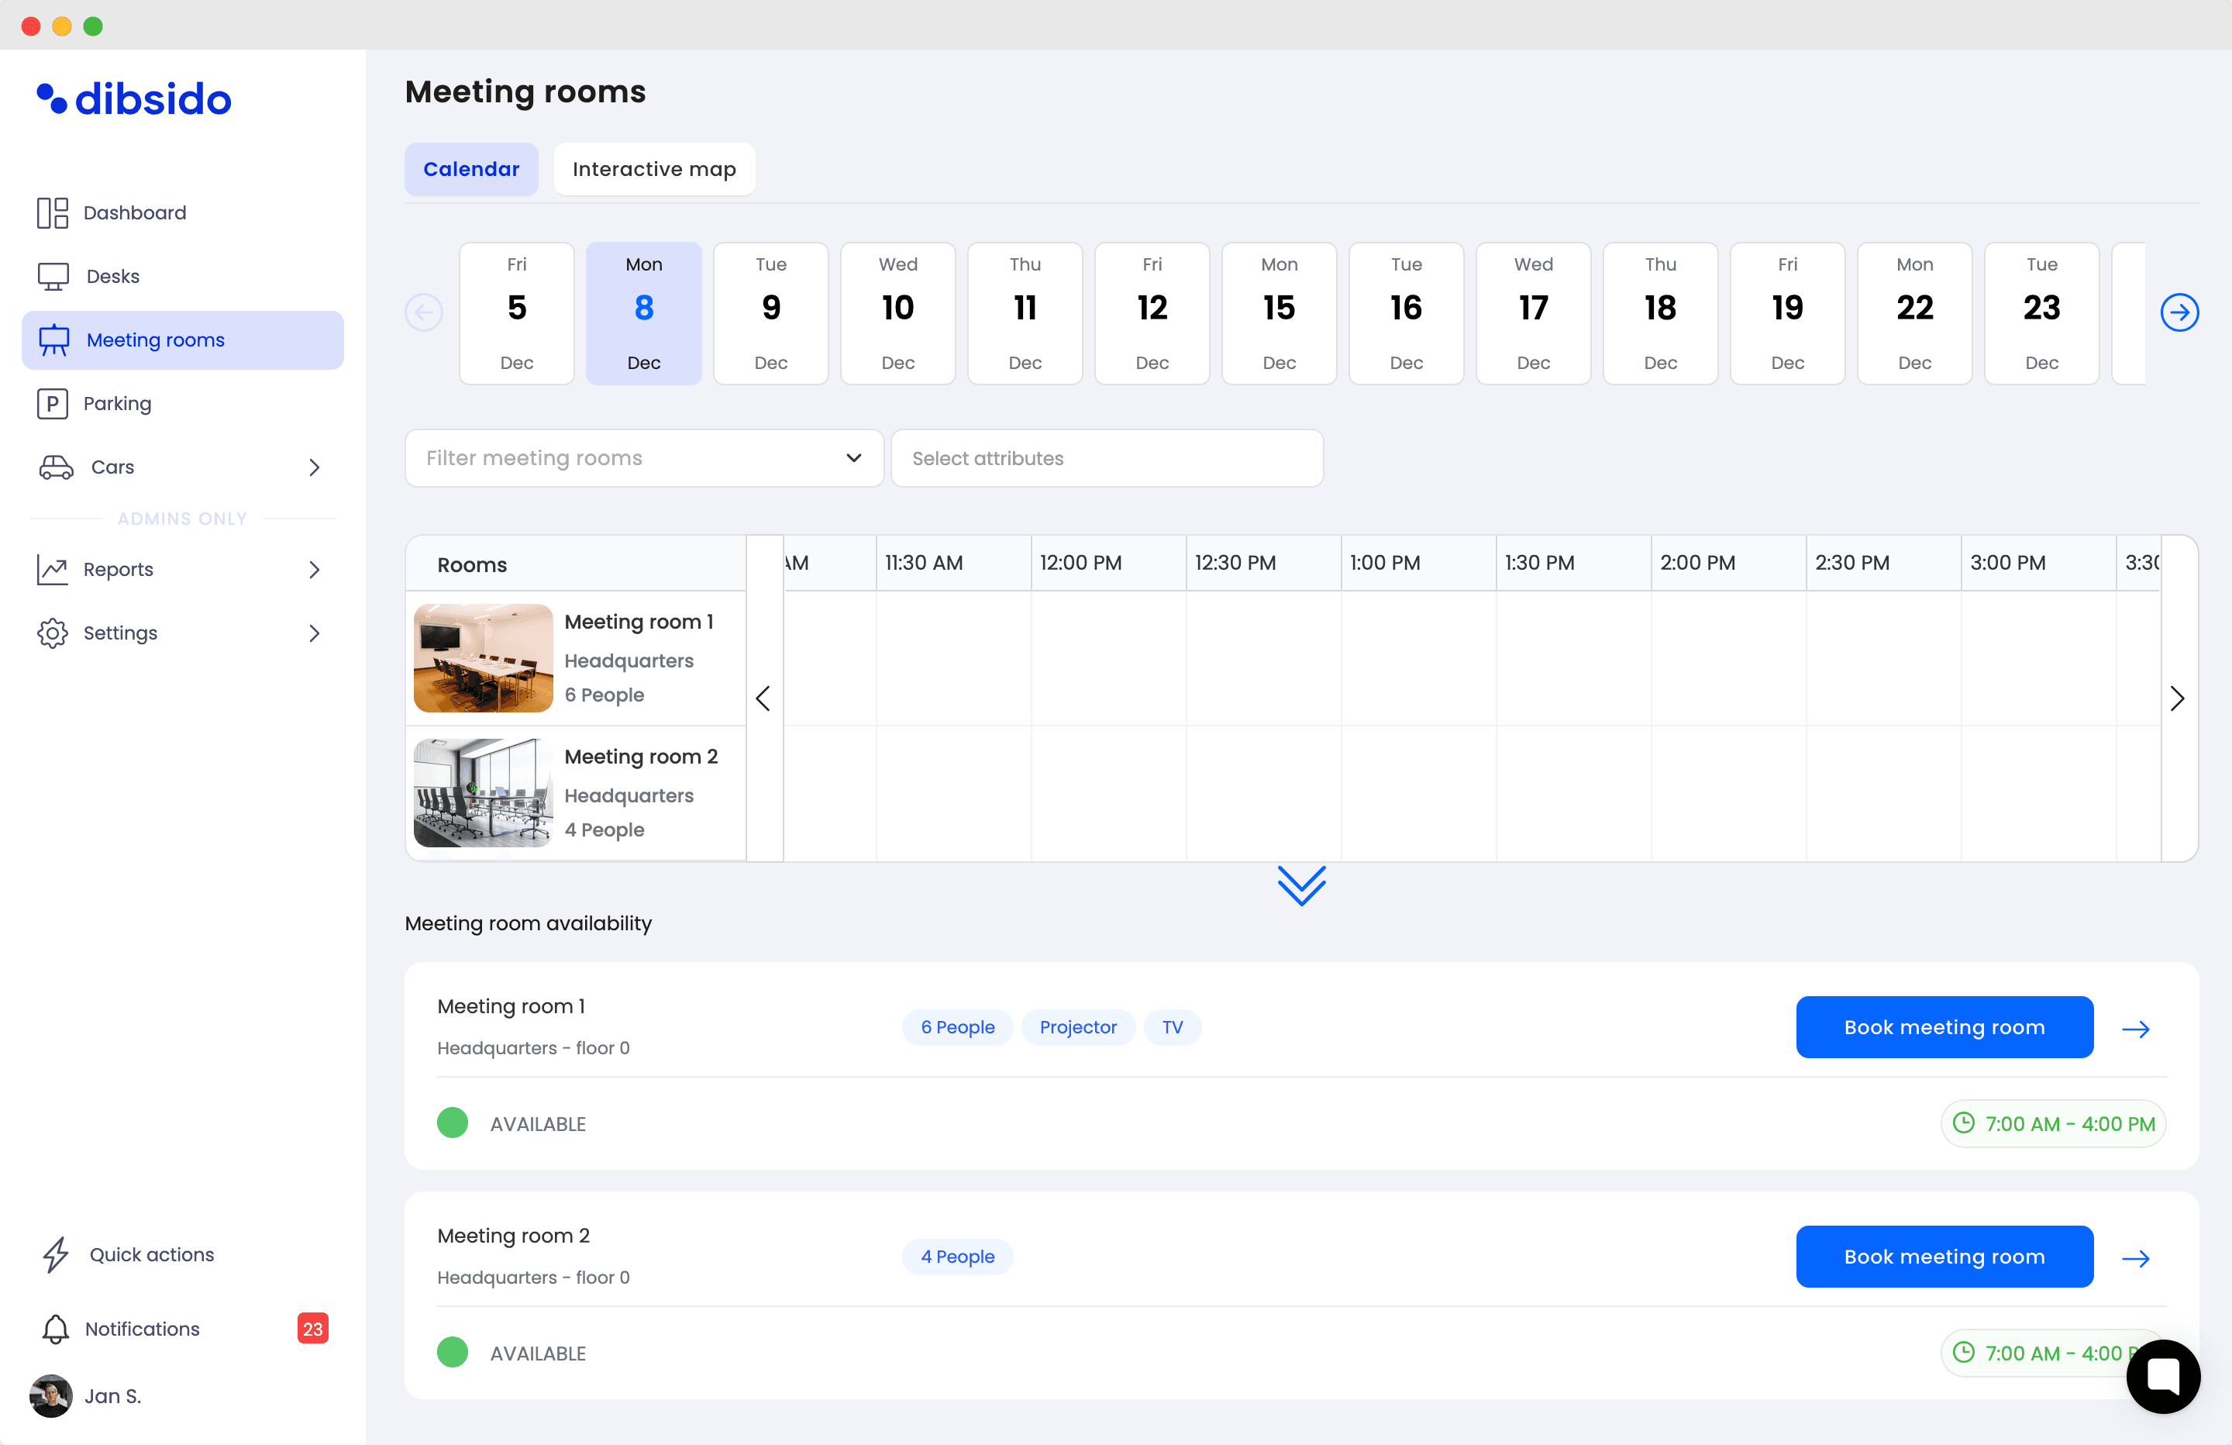
Task: Open the chat support bubble
Action: point(2164,1377)
